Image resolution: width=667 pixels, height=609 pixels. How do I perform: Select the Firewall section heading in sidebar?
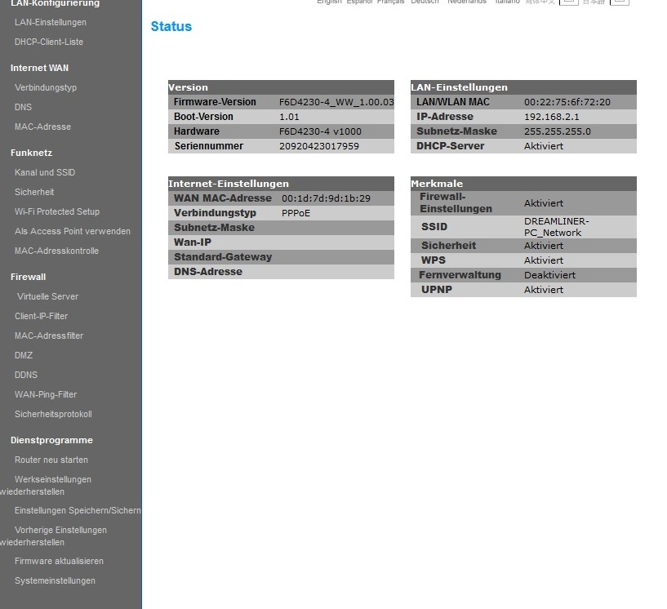pyautogui.click(x=28, y=277)
